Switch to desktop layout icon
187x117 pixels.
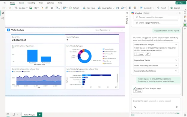(x=8, y=115)
